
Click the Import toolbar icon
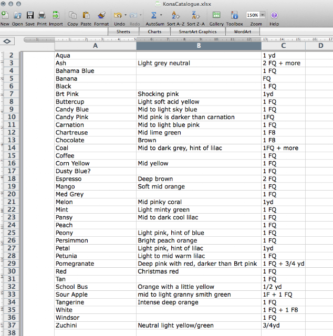click(x=56, y=15)
